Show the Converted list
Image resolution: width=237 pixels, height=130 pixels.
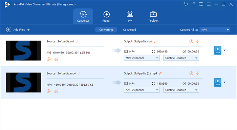[130, 30]
